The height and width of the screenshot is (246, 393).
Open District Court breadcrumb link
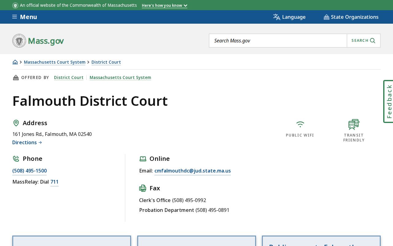click(x=106, y=62)
